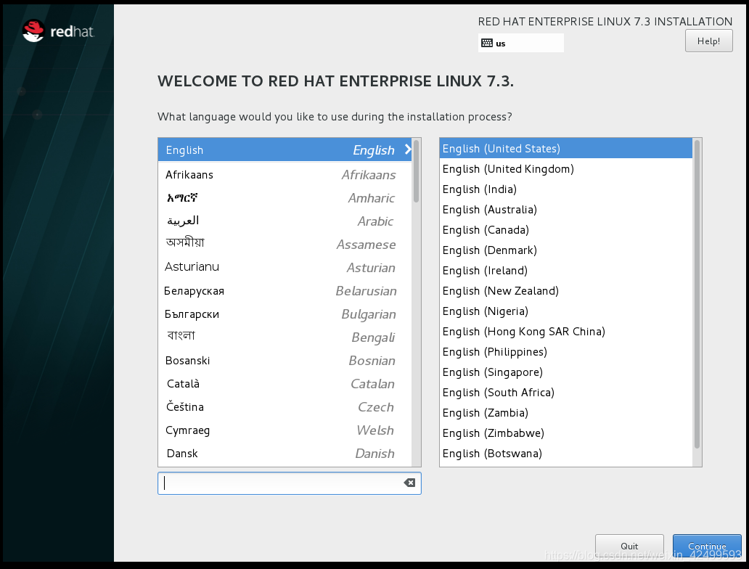
Task: Choose English (United States) locale
Action: tap(565, 149)
